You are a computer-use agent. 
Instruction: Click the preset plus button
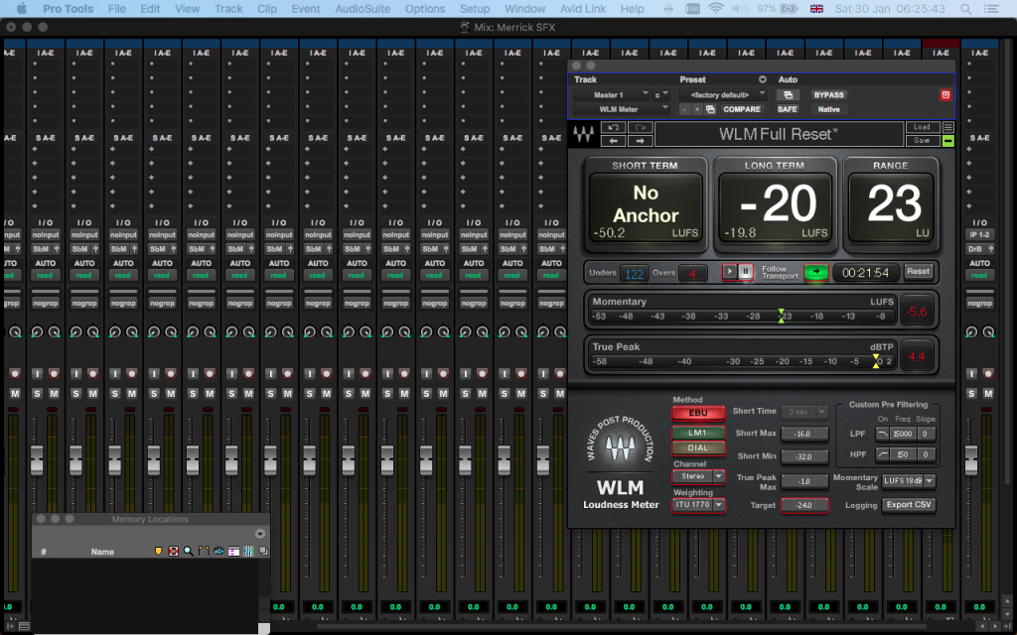[x=697, y=109]
